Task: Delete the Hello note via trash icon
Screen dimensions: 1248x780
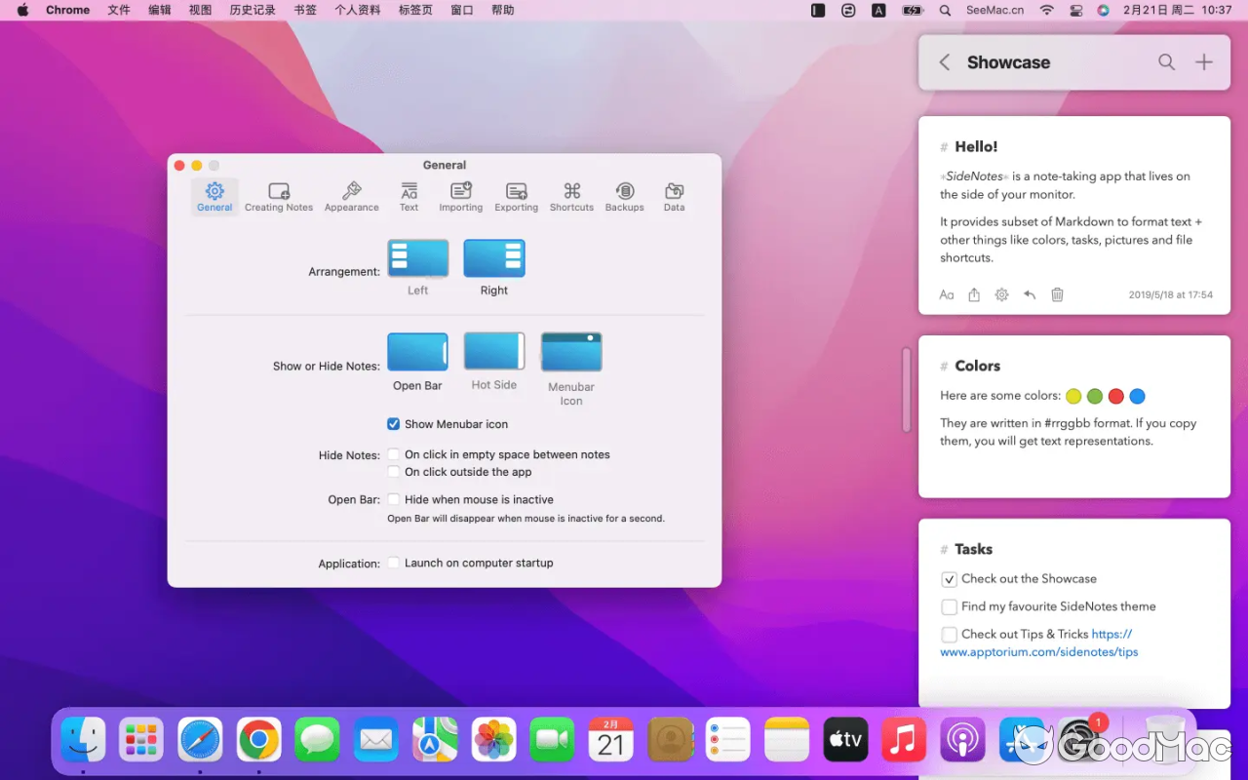Action: pos(1057,293)
